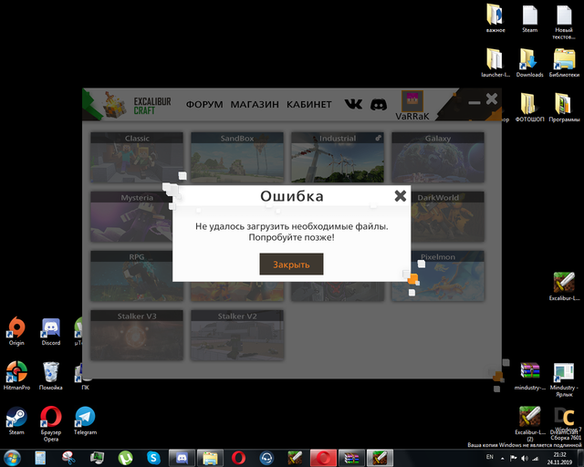Screen dimensions: 584x467
Task: Select the Mysteria server thumbnail
Action: point(131,216)
